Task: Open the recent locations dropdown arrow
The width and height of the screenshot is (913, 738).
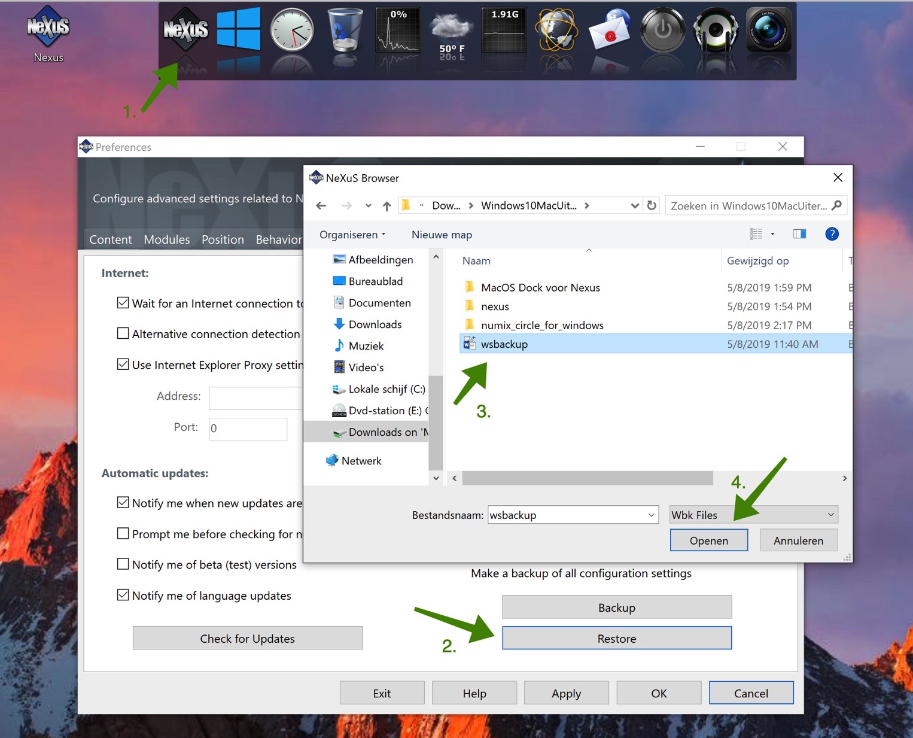Action: pyautogui.click(x=368, y=206)
